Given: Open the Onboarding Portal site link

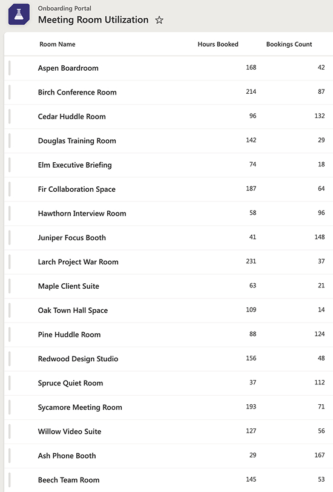Looking at the screenshot, I should pyautogui.click(x=65, y=8).
